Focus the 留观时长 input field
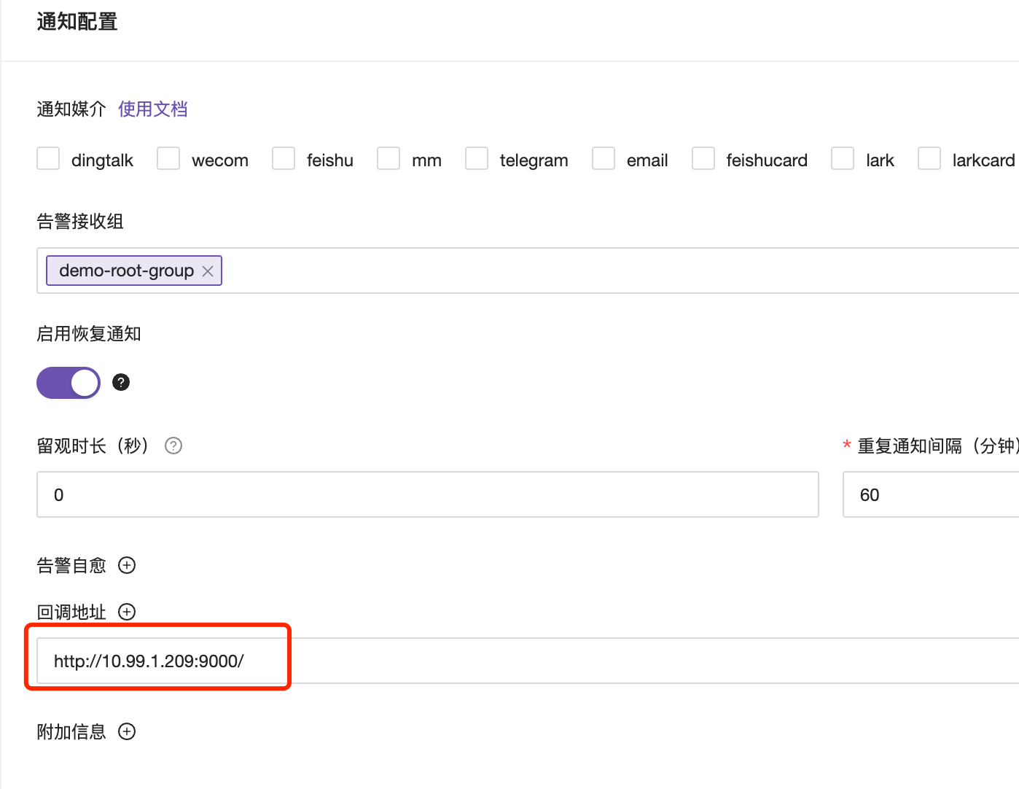Screen dimensions: 1019x789 (x=428, y=494)
